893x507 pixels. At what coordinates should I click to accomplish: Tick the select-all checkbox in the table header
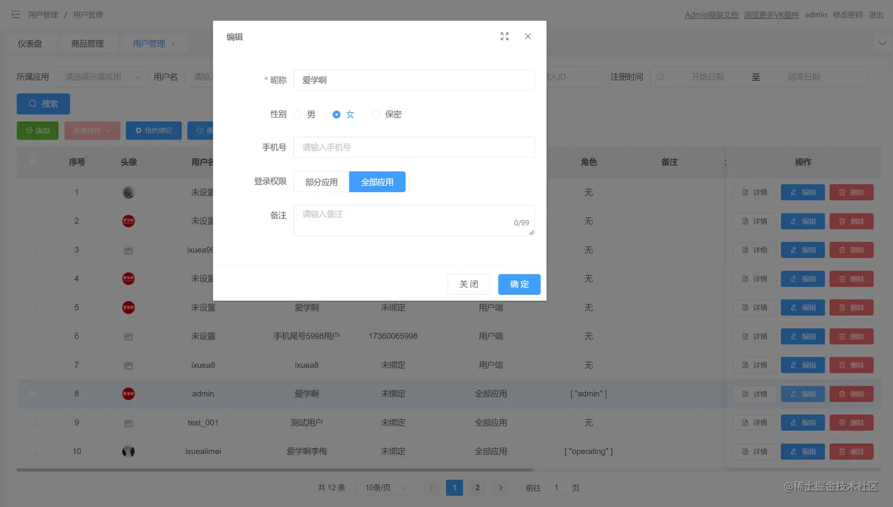32,162
